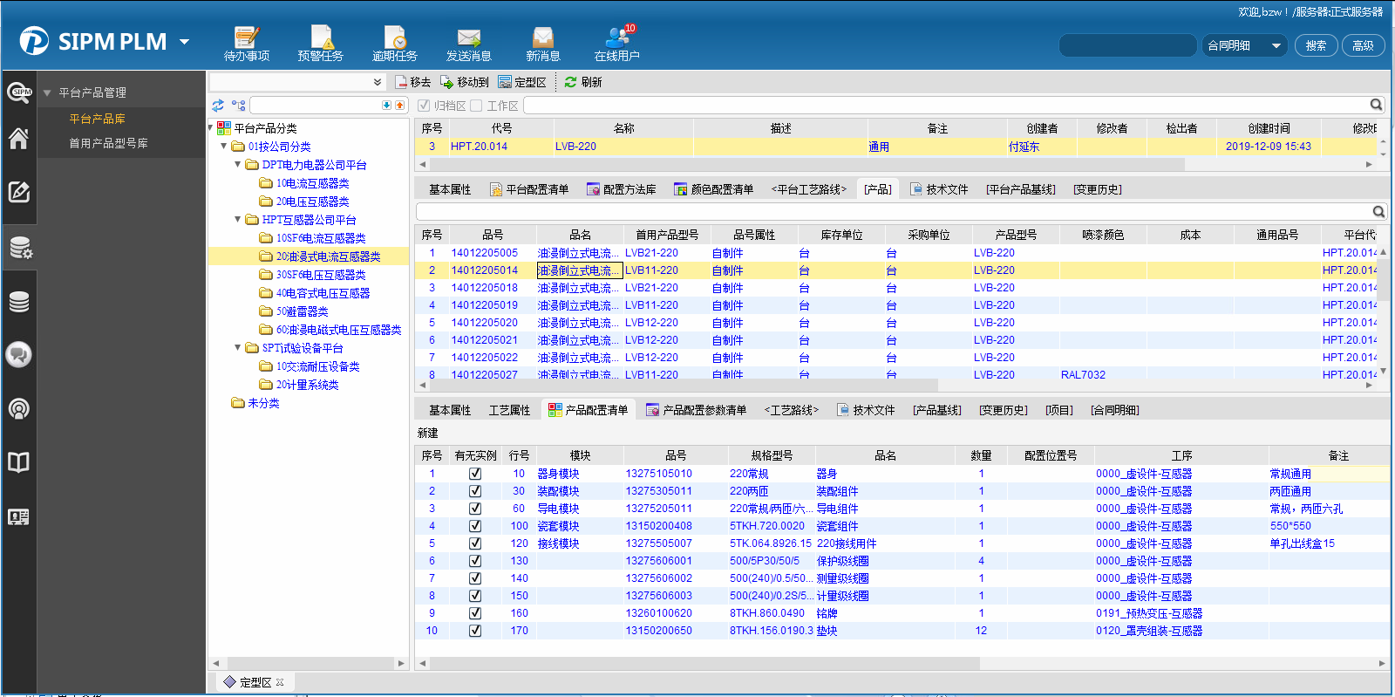The image size is (1395, 697).
Task: Click the 刷新 refresh toolbar button
Action: click(x=583, y=82)
